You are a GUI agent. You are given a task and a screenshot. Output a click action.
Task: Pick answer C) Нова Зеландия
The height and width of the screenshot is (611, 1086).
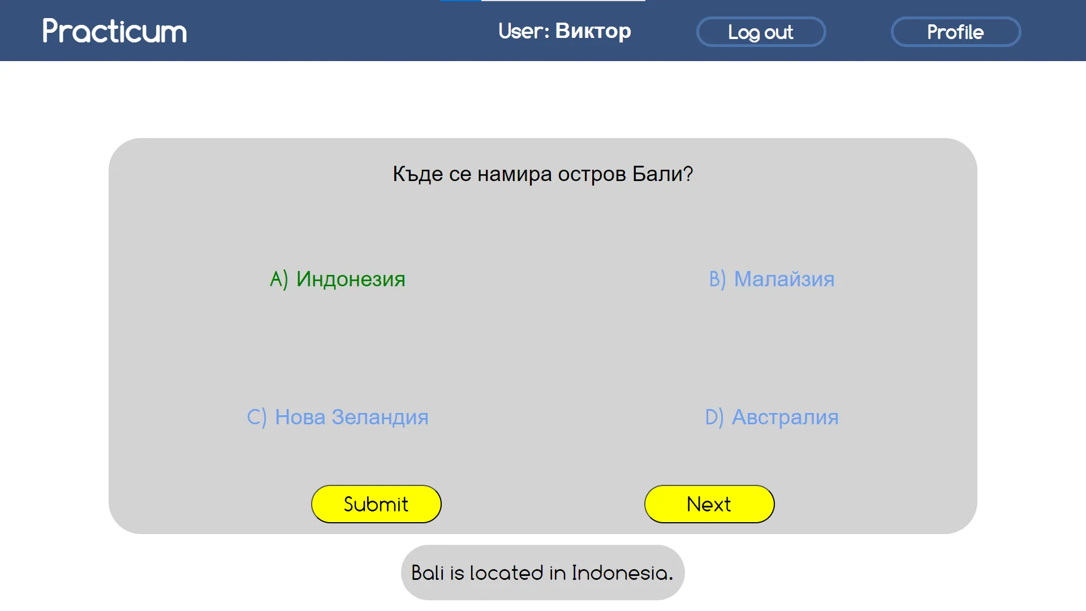[338, 417]
